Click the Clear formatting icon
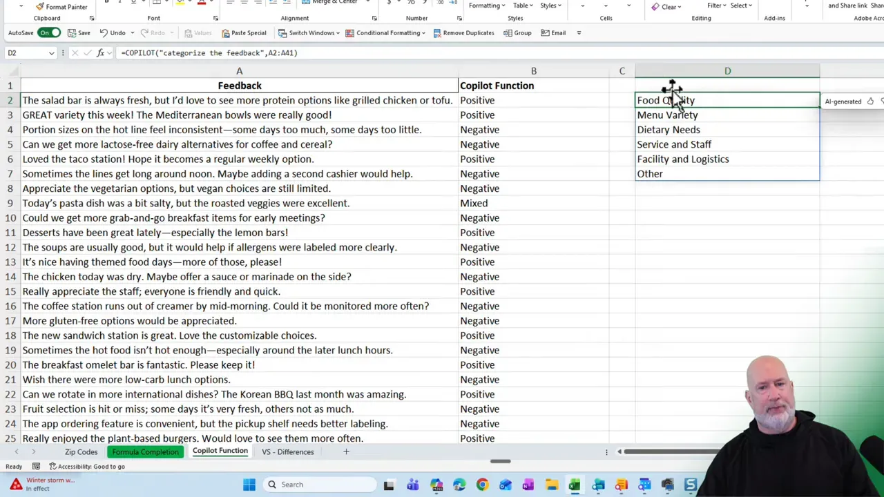 [x=656, y=6]
